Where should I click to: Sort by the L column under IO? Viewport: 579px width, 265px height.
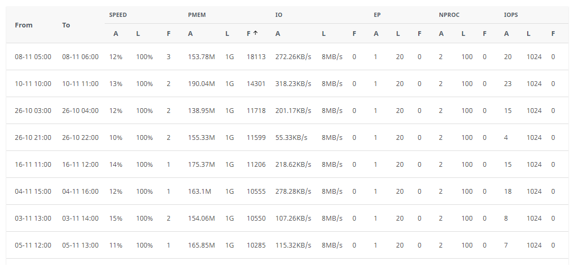tap(324, 34)
